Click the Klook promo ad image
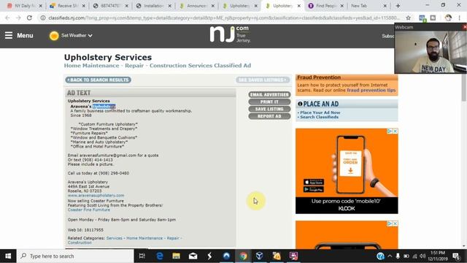This screenshot has width=467, height=263. [347, 171]
